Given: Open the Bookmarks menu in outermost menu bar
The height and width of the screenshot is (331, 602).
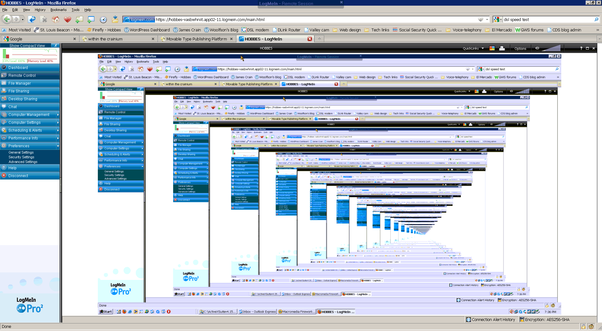Looking at the screenshot, I should point(58,10).
